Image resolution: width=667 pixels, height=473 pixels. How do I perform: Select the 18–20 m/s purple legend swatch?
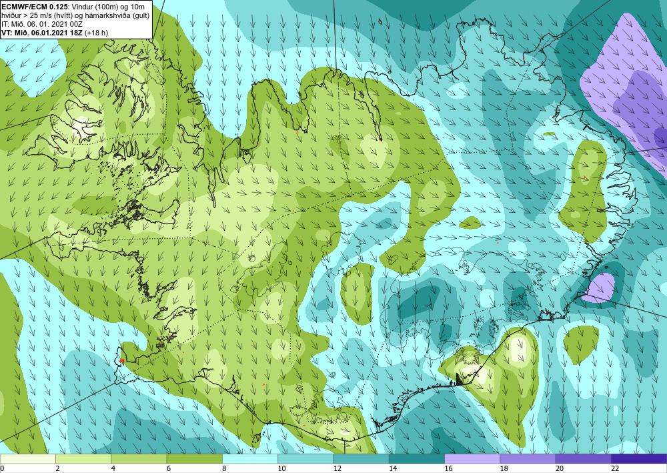pyautogui.click(x=528, y=458)
